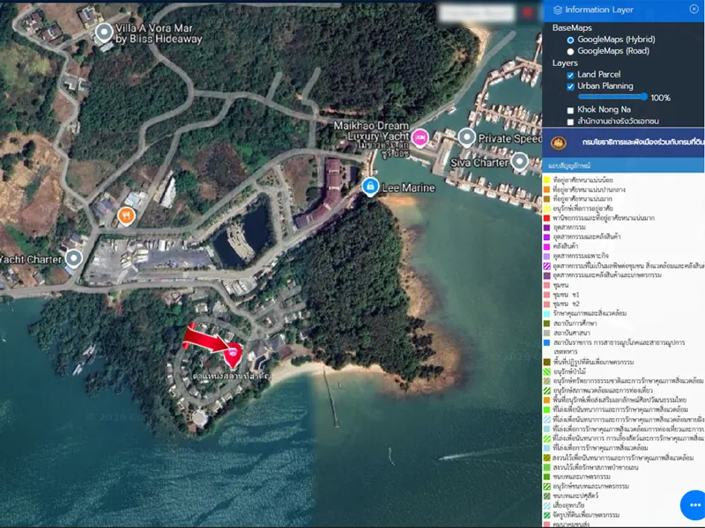Click the yellow legend swatch at top
705x528 pixels.
coord(547,180)
